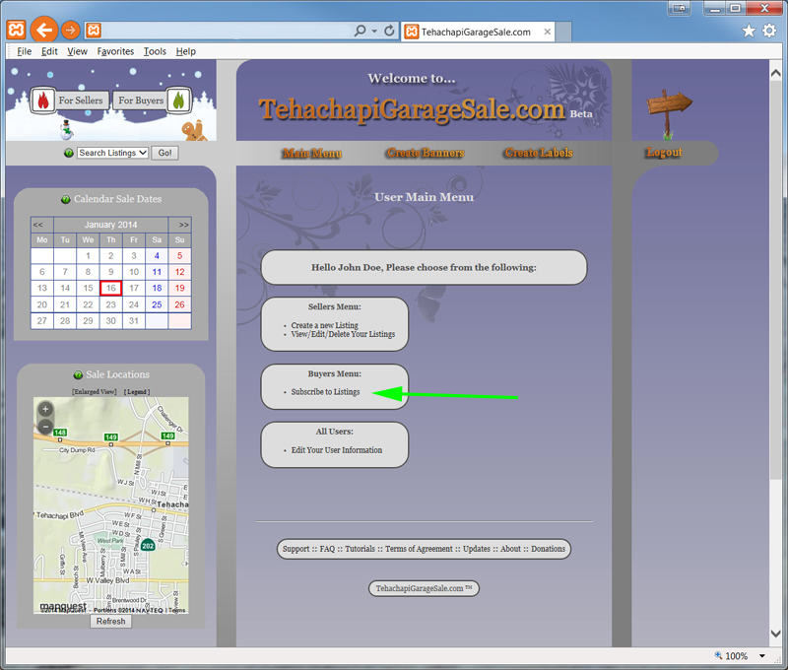Open the Help menu
The width and height of the screenshot is (788, 670).
tap(186, 51)
